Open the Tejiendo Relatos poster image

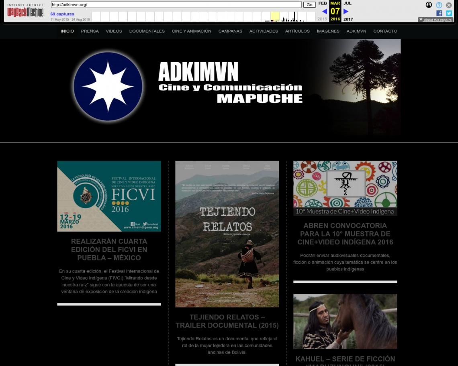click(x=227, y=234)
